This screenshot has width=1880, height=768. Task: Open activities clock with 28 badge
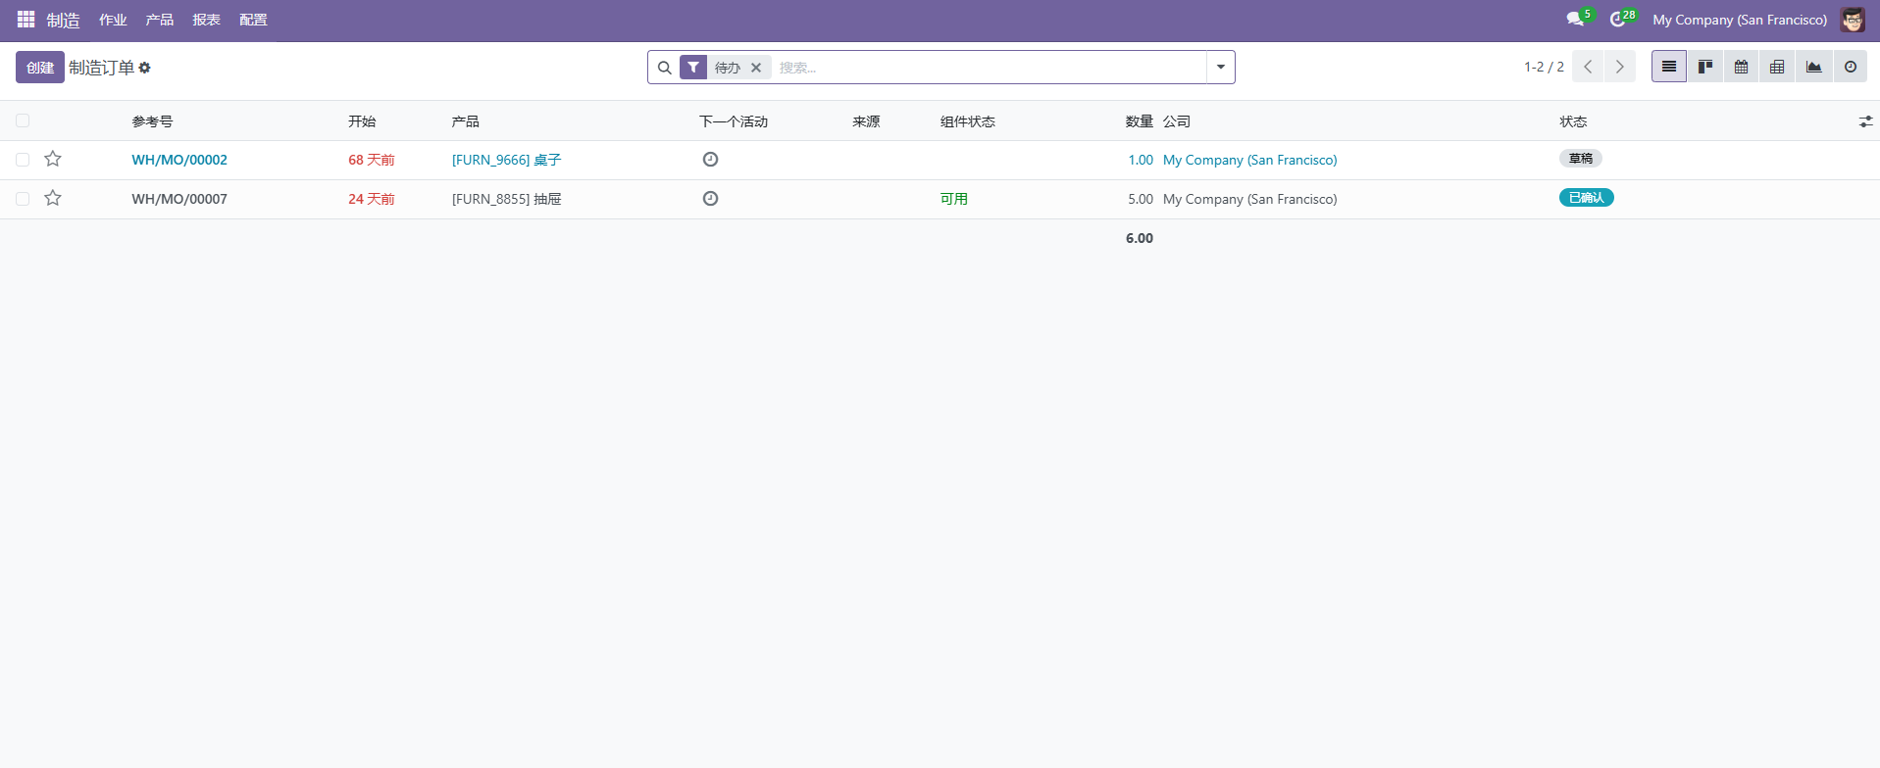click(1618, 20)
